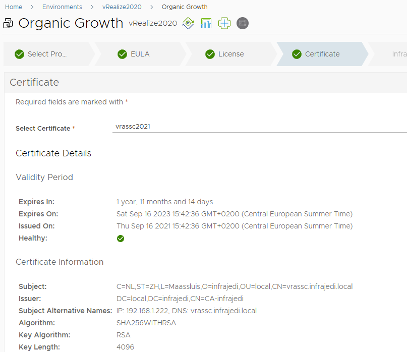Click green check on Certificate step
The height and width of the screenshot is (352, 407).
coord(297,54)
